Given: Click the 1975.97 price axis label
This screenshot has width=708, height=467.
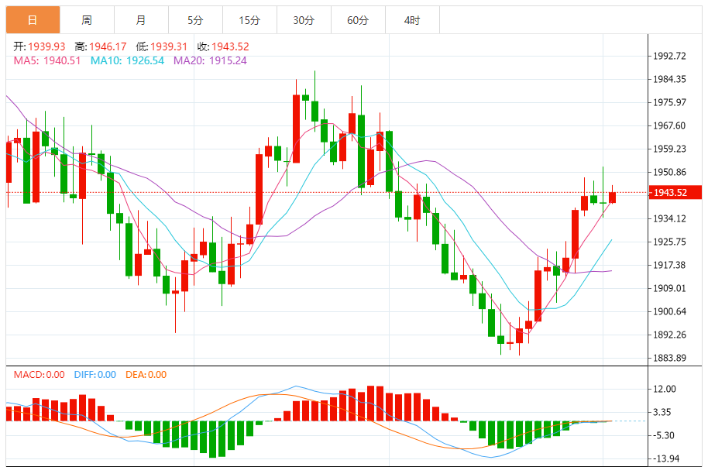Looking at the screenshot, I should pos(669,102).
